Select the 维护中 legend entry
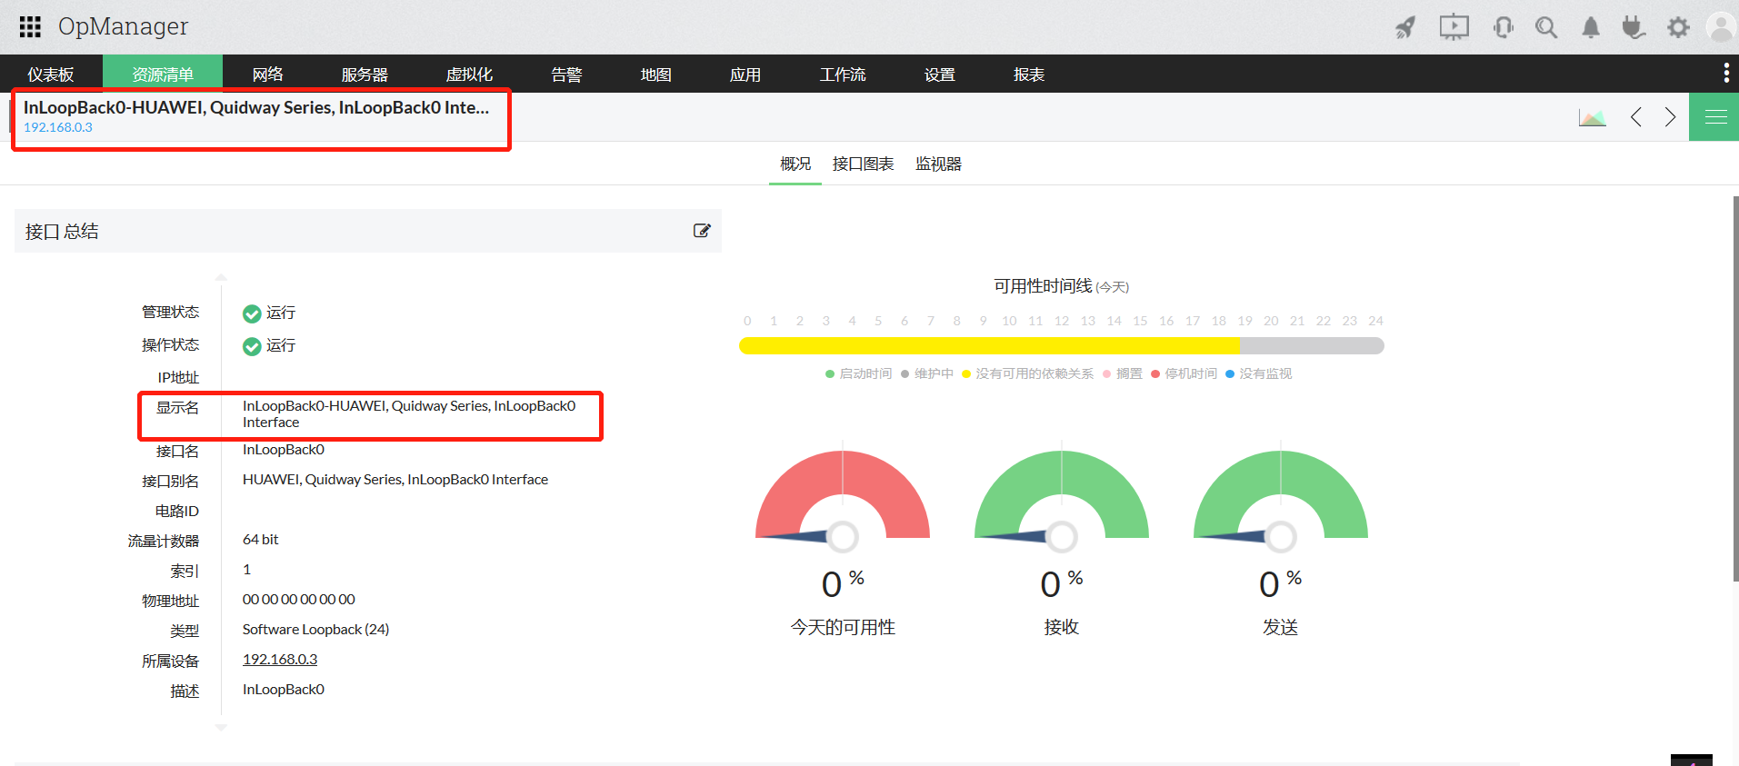Viewport: 1739px width, 766px height. click(926, 373)
